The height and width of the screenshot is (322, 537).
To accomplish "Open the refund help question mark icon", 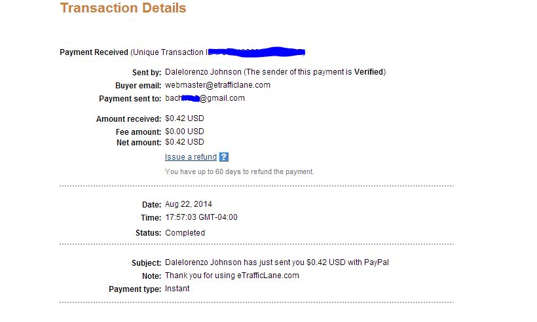I will (x=223, y=157).
